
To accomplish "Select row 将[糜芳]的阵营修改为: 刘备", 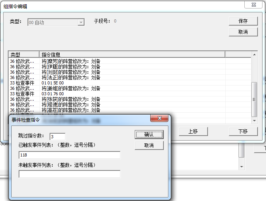I will 130,61.
